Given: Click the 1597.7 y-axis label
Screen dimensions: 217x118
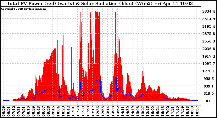Looking at the screenshot, I should pyautogui.click(x=209, y=64).
